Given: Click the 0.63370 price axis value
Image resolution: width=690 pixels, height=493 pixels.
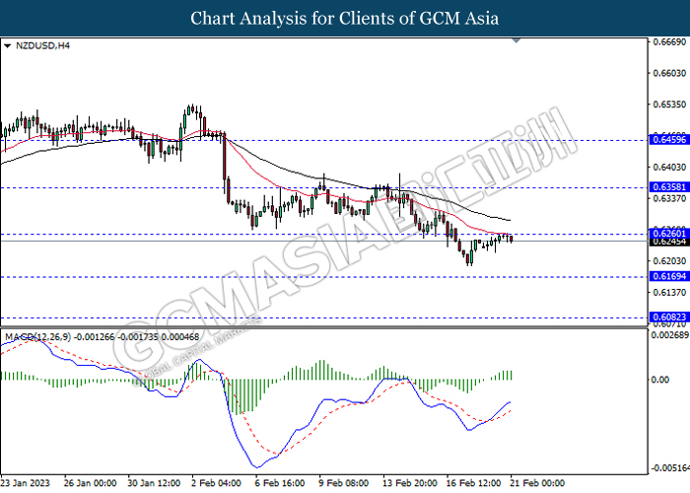Looking at the screenshot, I should pyautogui.click(x=669, y=198).
